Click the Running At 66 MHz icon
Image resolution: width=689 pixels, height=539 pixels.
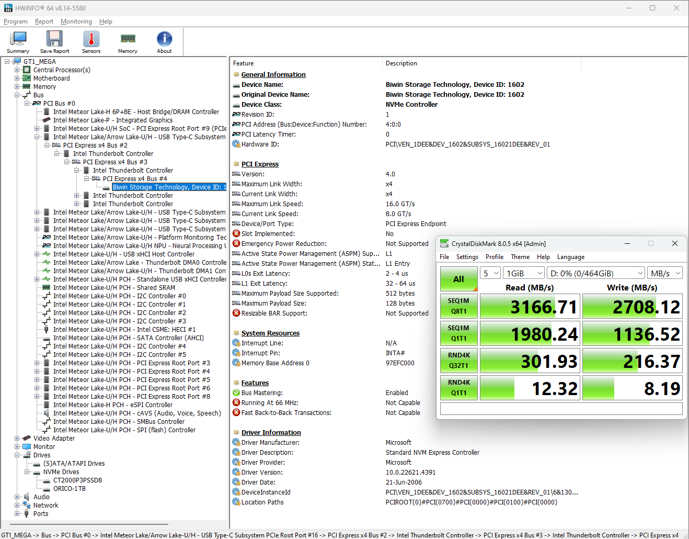click(236, 402)
